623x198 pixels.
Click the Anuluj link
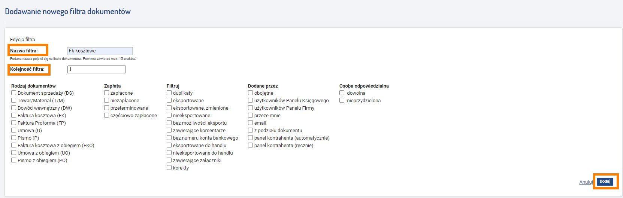(x=586, y=182)
